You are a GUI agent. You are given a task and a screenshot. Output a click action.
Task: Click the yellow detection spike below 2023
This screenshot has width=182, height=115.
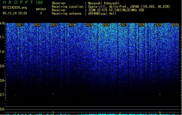click(53, 113)
